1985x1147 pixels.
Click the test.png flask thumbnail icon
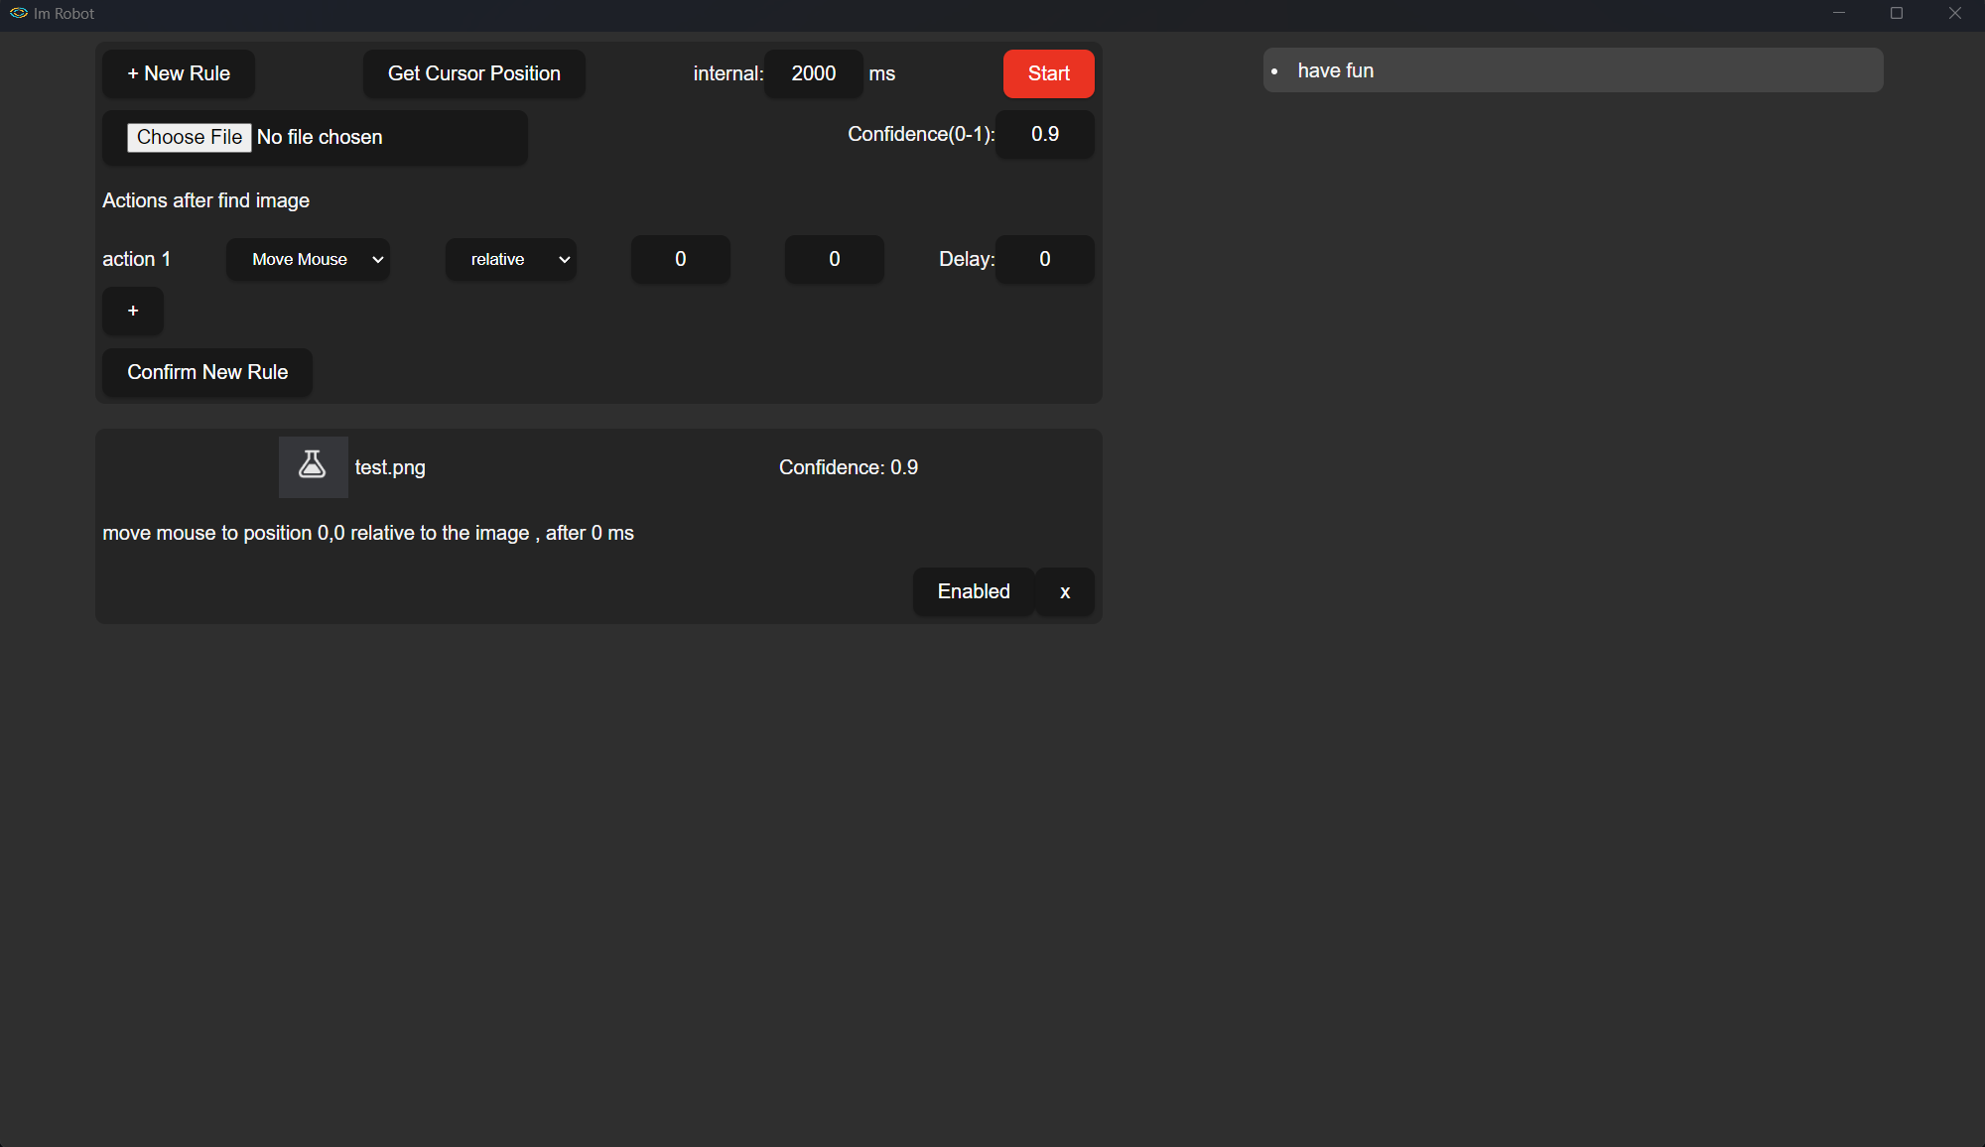(x=313, y=466)
